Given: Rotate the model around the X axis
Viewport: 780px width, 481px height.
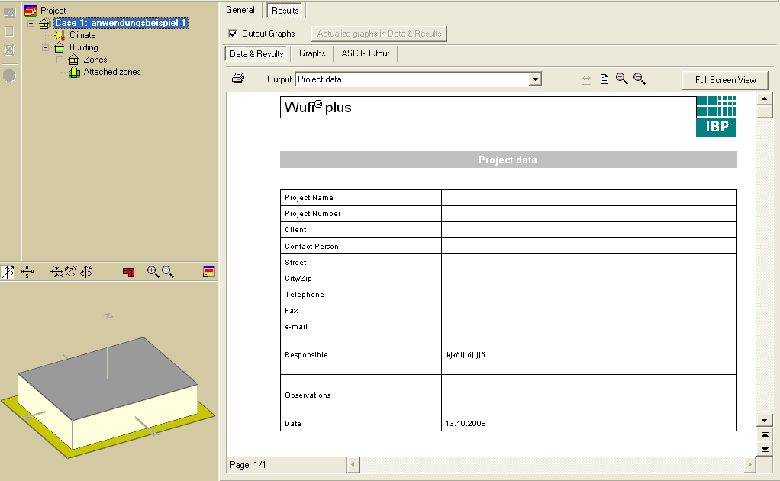Looking at the screenshot, I should tap(56, 272).
